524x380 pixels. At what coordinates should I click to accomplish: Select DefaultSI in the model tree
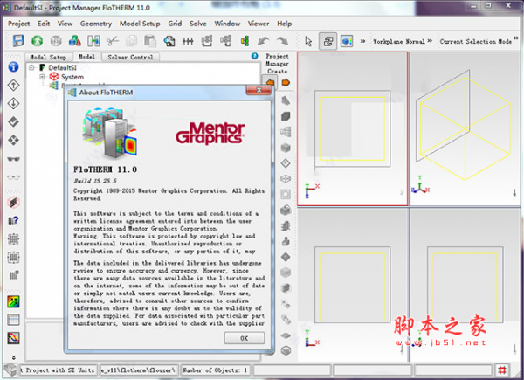(62, 67)
